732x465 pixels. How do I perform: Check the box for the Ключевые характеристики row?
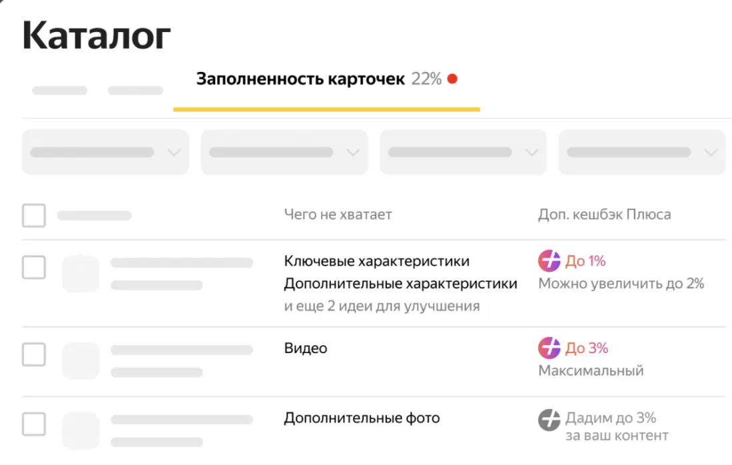tap(34, 267)
